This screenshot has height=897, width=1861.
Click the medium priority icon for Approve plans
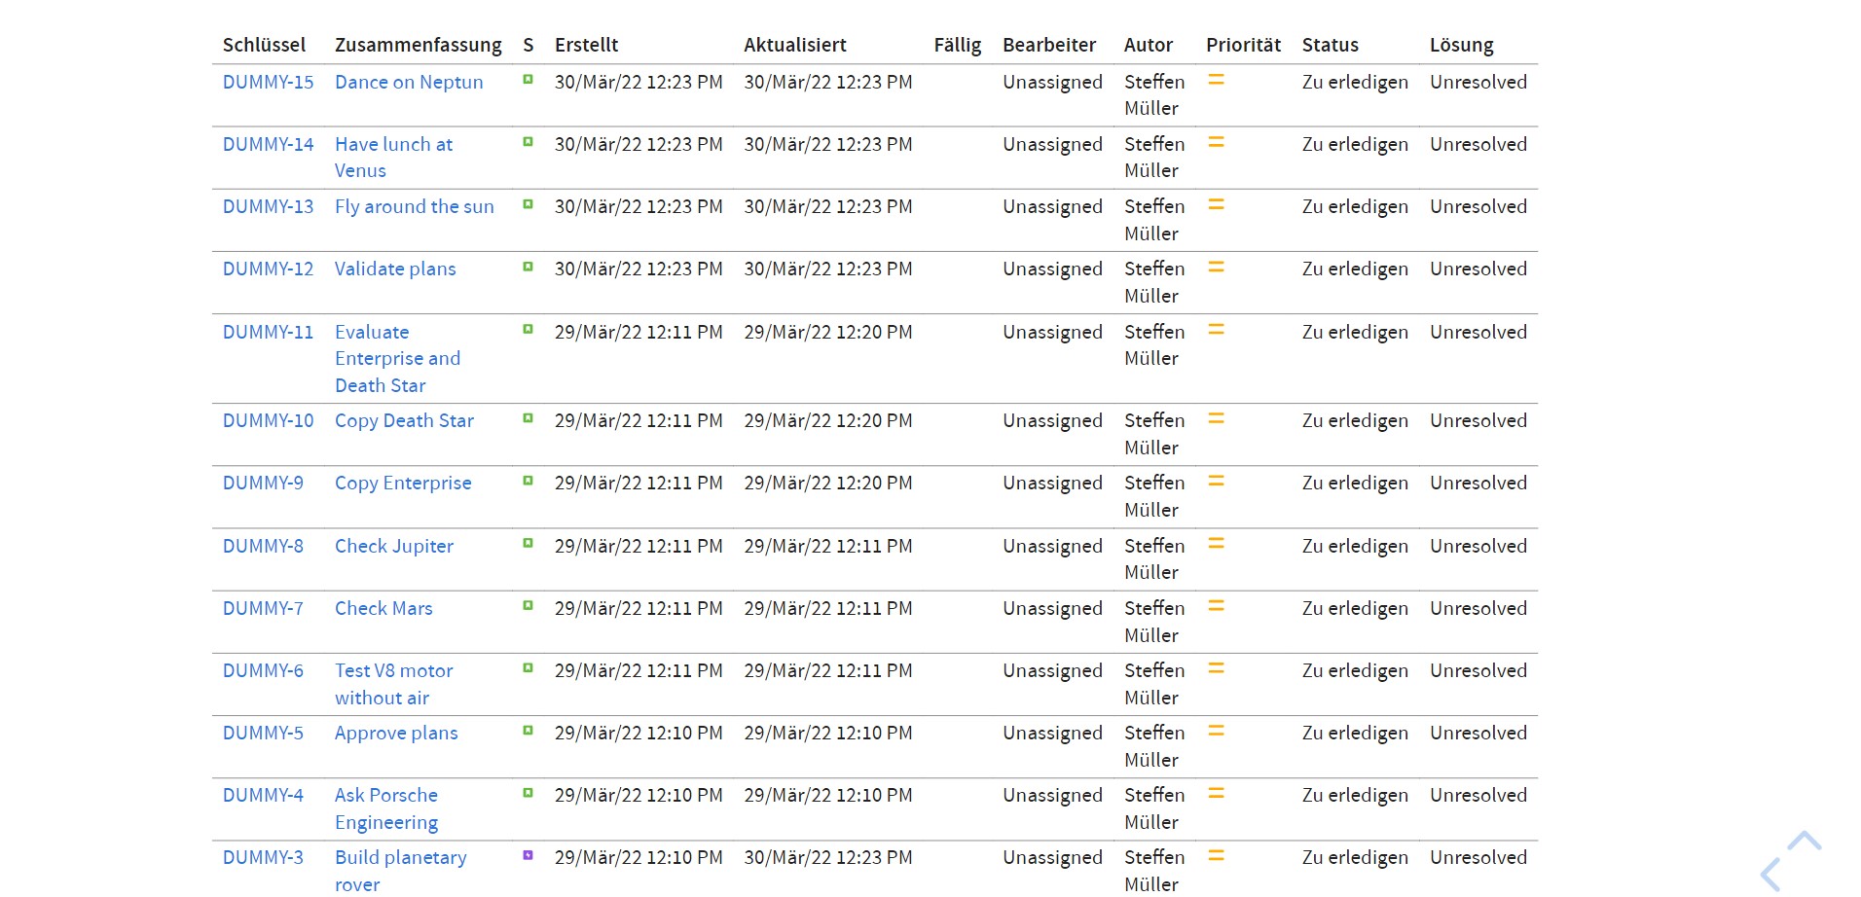pyautogui.click(x=1216, y=732)
